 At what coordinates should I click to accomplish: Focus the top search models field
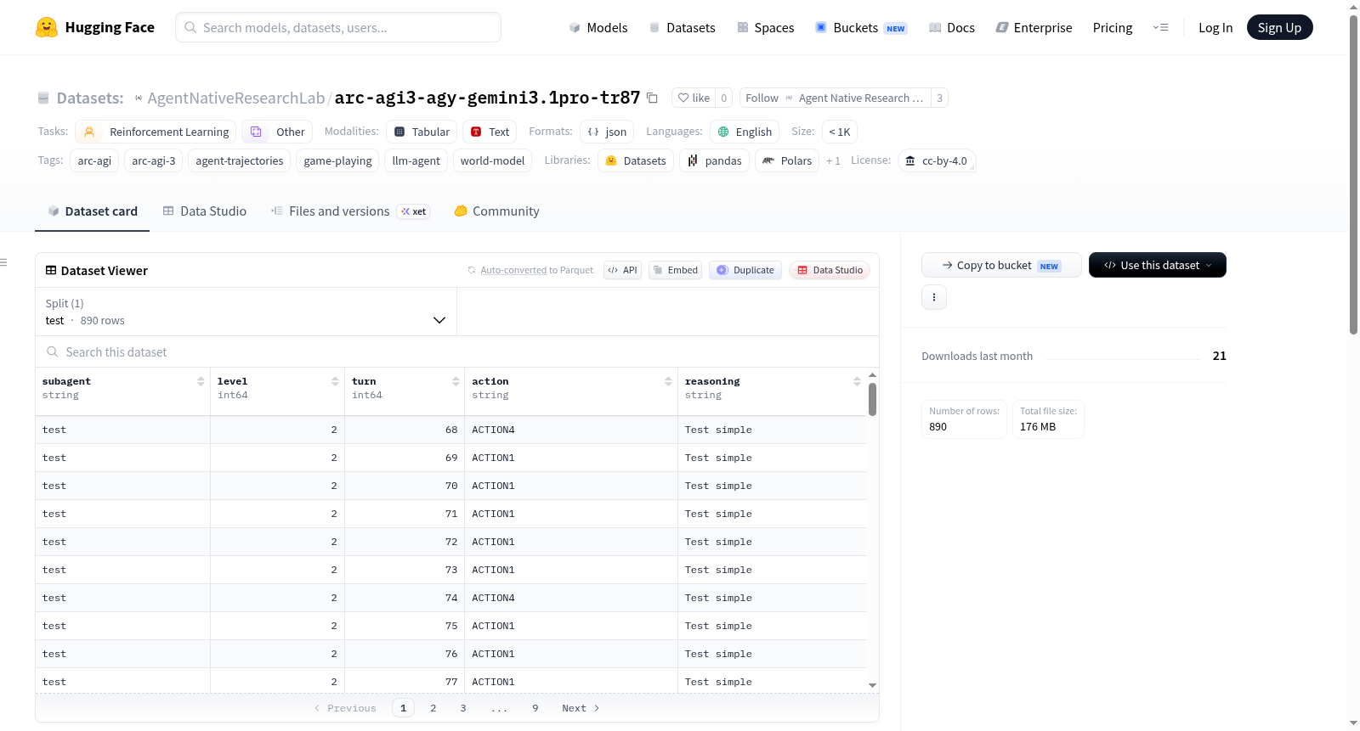pos(338,27)
